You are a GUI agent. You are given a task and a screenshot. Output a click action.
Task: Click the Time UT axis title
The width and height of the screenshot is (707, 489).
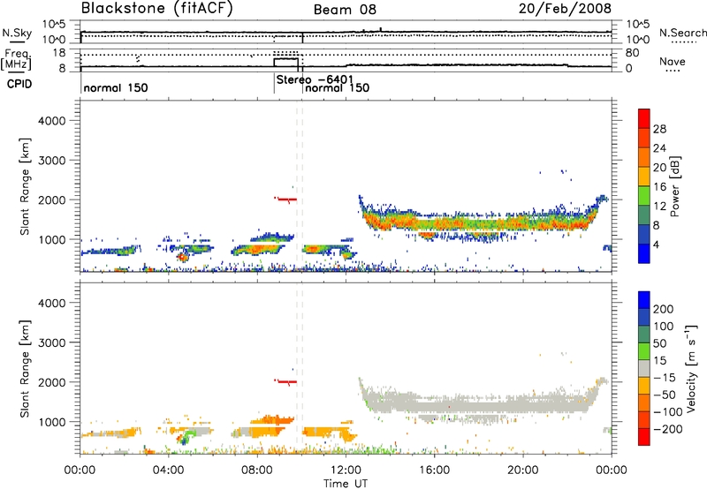[346, 484]
